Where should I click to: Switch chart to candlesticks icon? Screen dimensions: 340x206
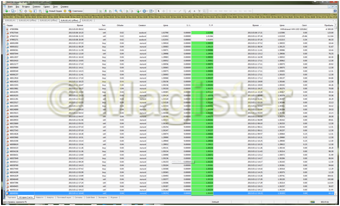106,11
